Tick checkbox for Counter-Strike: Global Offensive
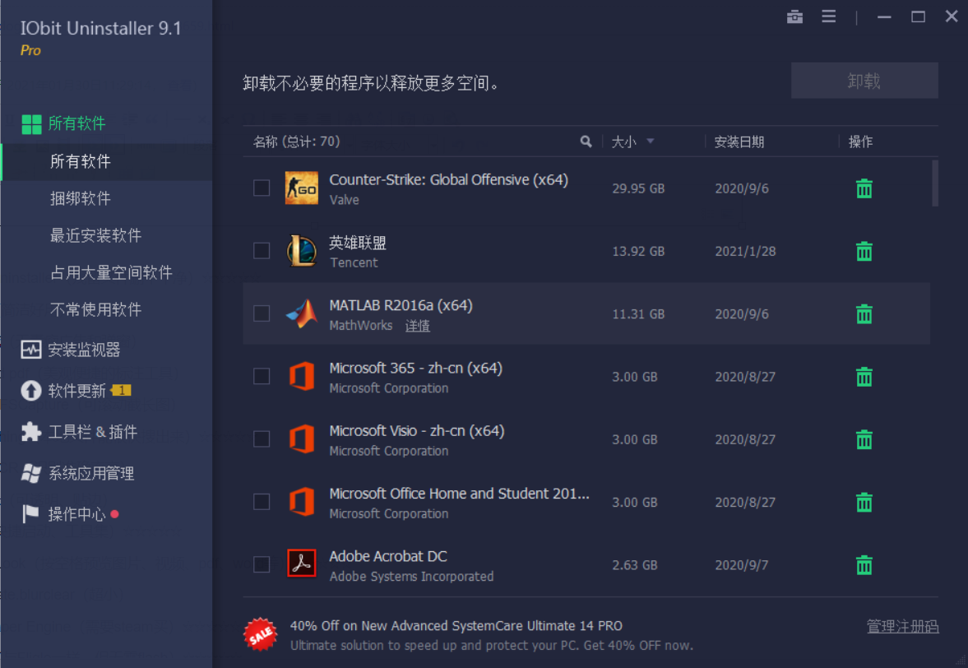Image resolution: width=968 pixels, height=668 pixels. 262,188
